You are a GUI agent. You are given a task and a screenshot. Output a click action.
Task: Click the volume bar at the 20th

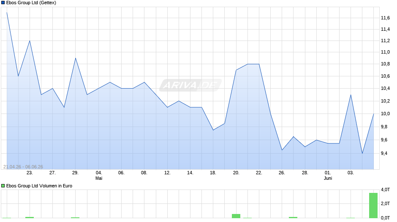236,216
